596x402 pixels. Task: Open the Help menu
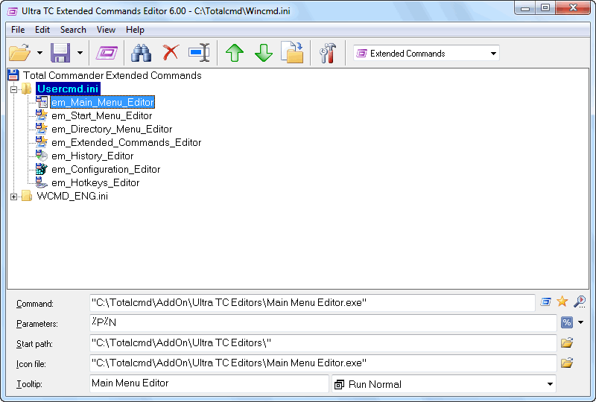[x=135, y=30]
